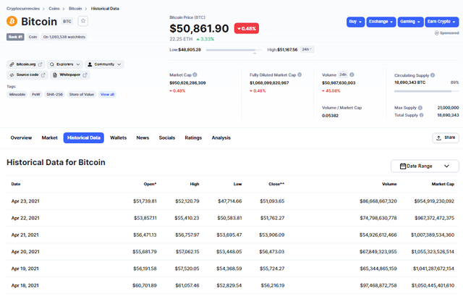
Task: Click the person icon in Community
Action: 90,64
